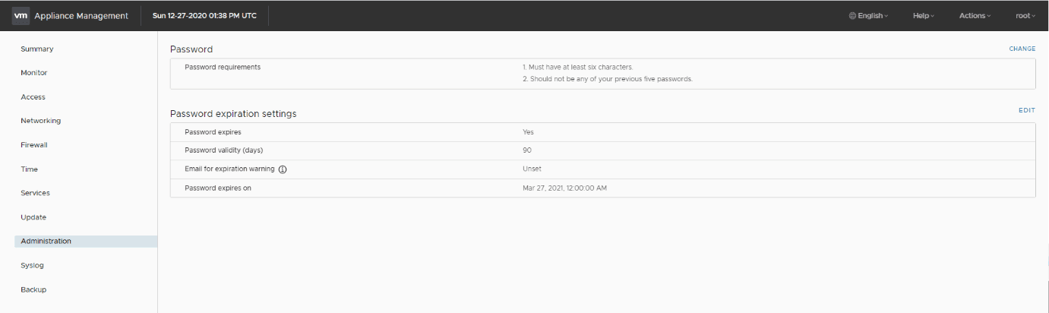Click EDIT for password expiration settings
Screen dimensions: 1049x313
tap(1026, 110)
